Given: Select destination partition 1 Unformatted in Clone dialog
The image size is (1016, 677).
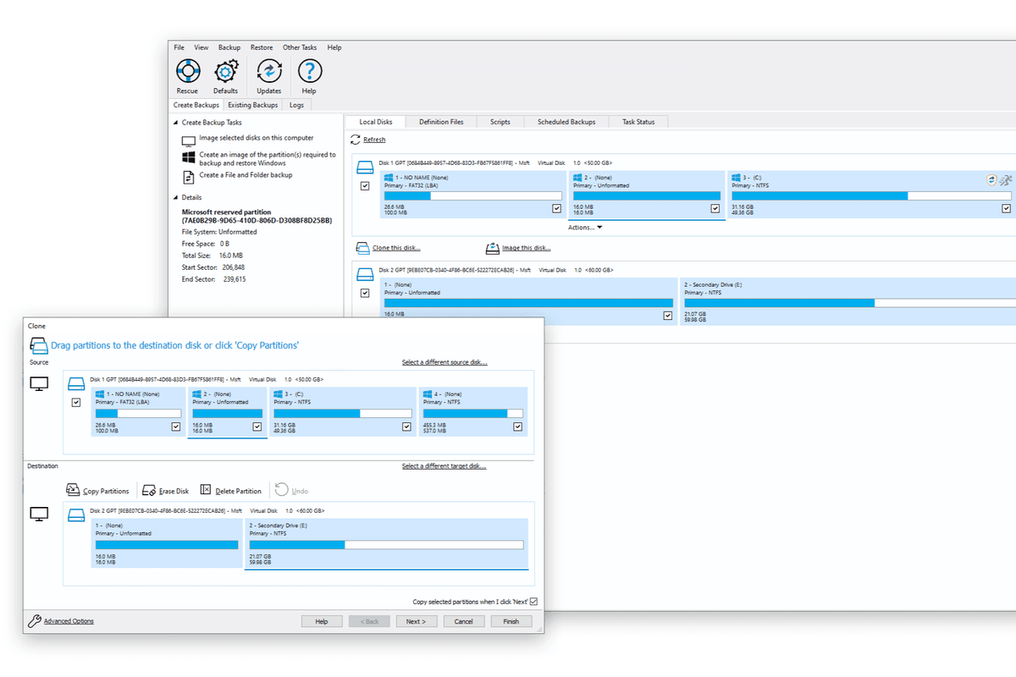Looking at the screenshot, I should click(x=165, y=542).
